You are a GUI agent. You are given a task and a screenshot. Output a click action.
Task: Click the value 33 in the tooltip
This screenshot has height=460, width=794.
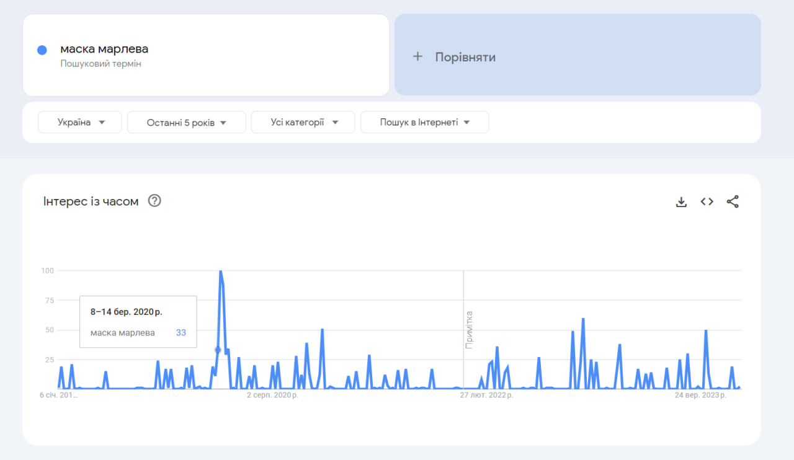click(x=181, y=332)
